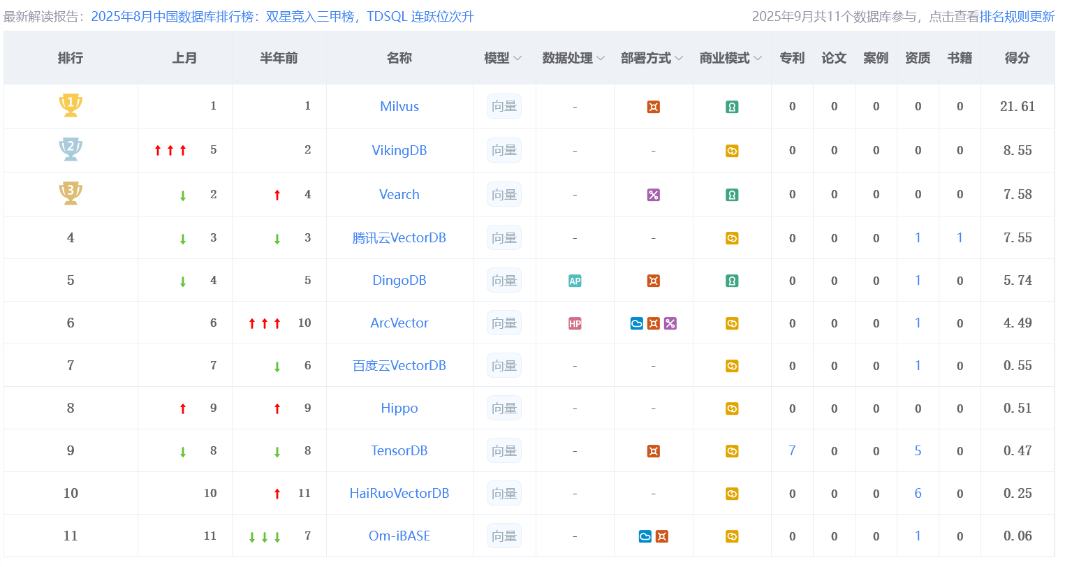Open the Vearch database link
1065x567 pixels.
point(399,194)
